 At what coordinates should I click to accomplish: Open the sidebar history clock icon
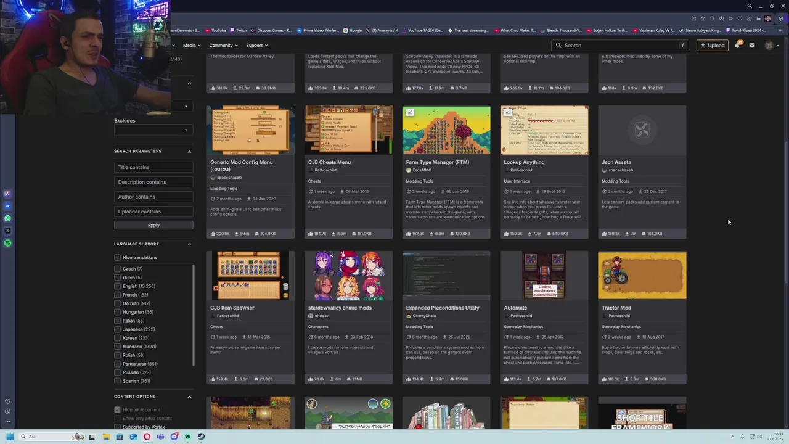pos(7,411)
